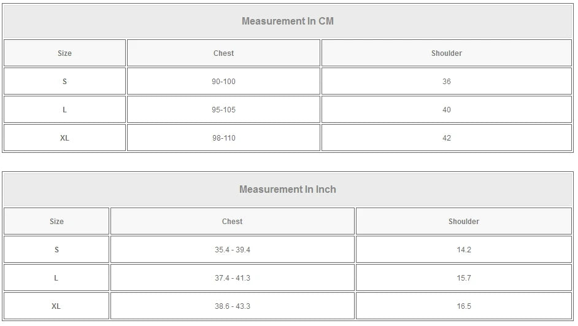Click the shoulder value 36 cell
578x326 pixels.
[x=446, y=82]
